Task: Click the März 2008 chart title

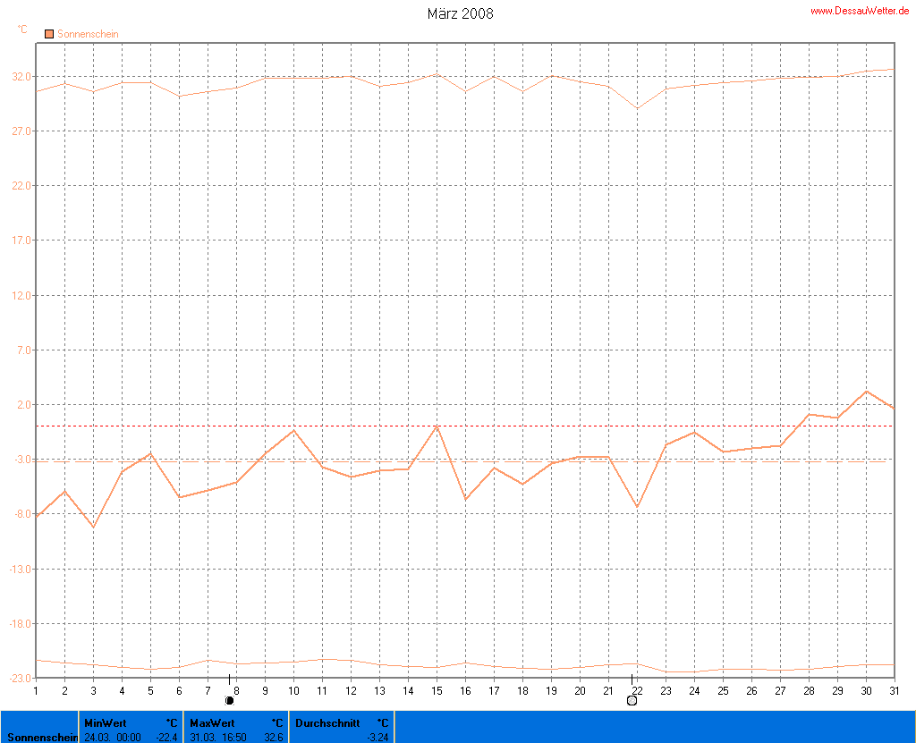Action: [x=458, y=13]
